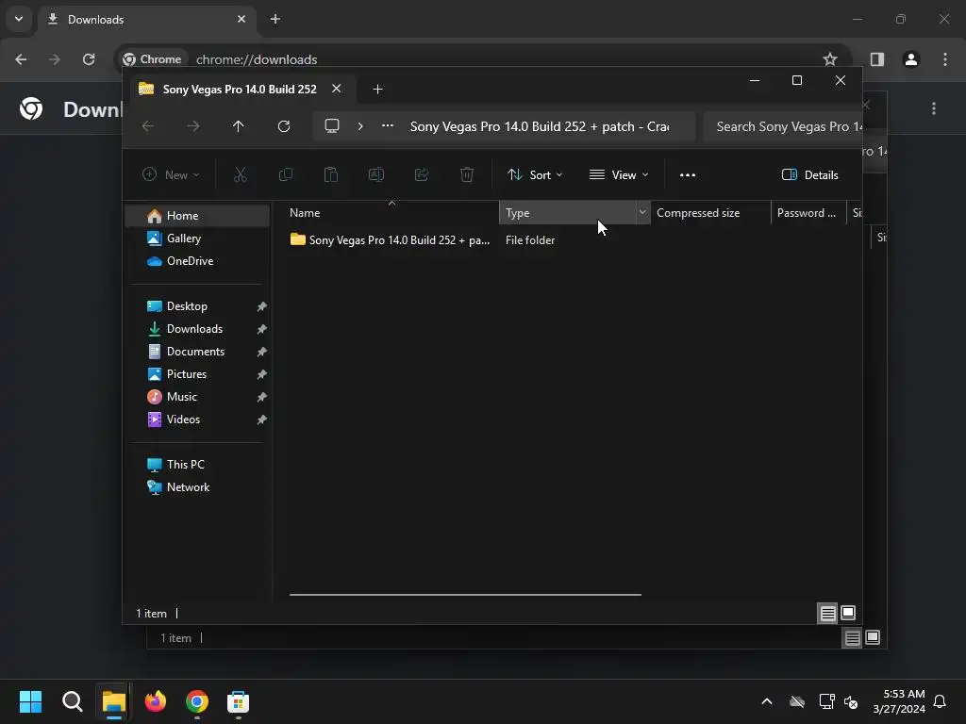This screenshot has height=724, width=966.
Task: Open the Downloads page more actions menu
Action: click(934, 109)
